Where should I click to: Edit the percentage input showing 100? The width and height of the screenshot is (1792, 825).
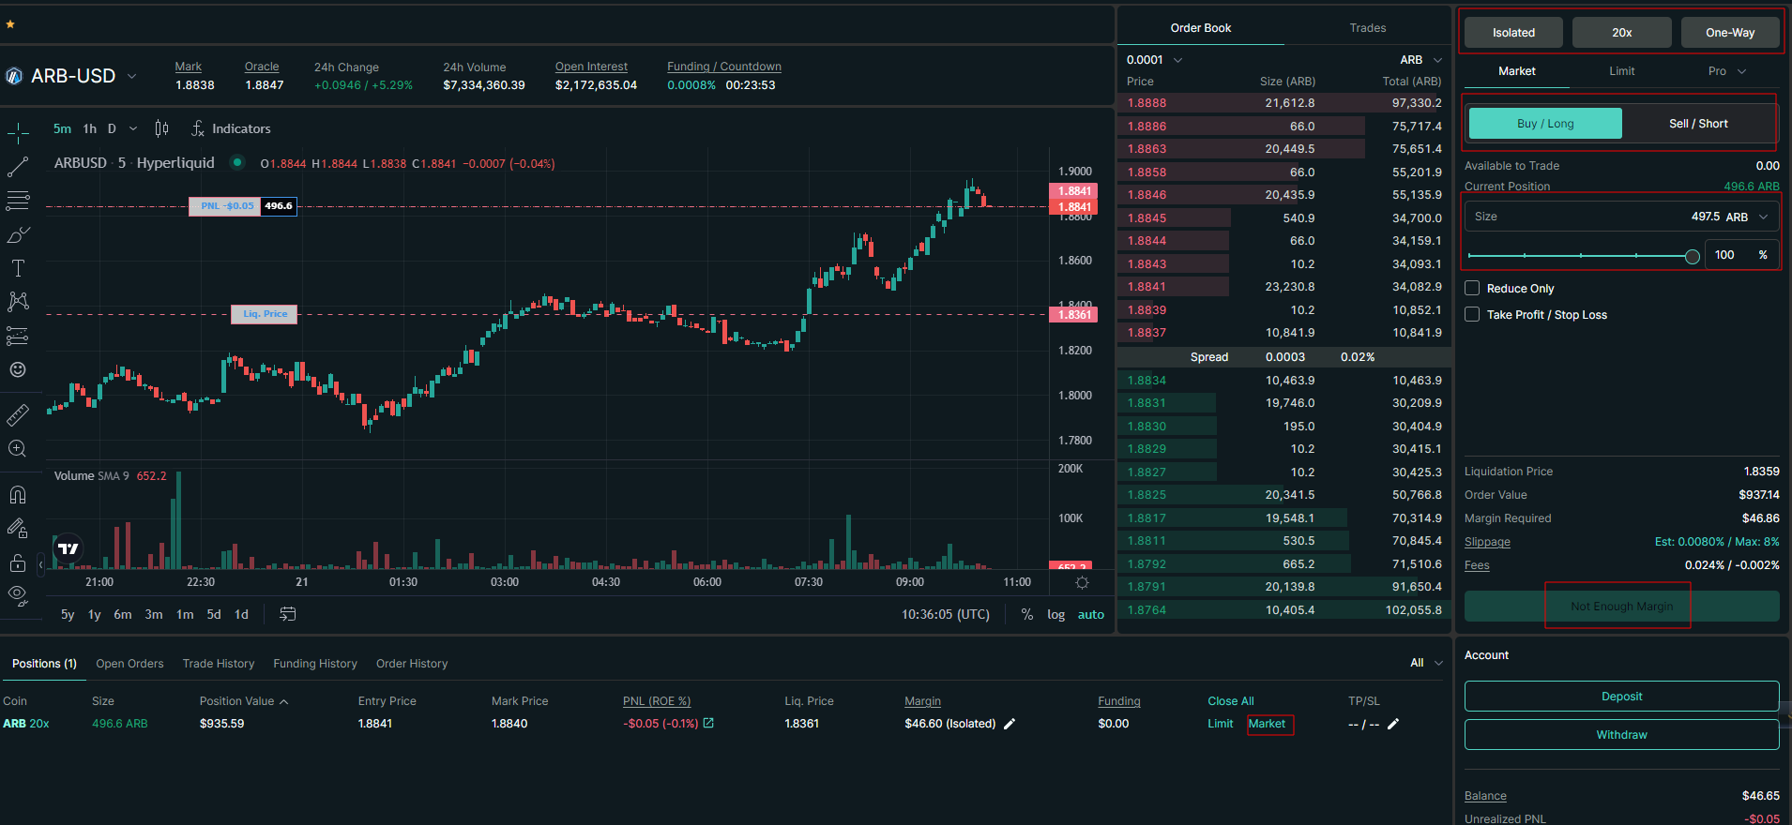click(x=1724, y=255)
